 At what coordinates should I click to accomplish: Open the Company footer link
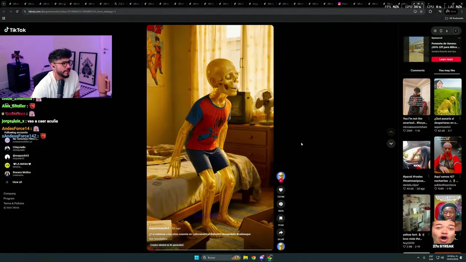[x=10, y=194]
